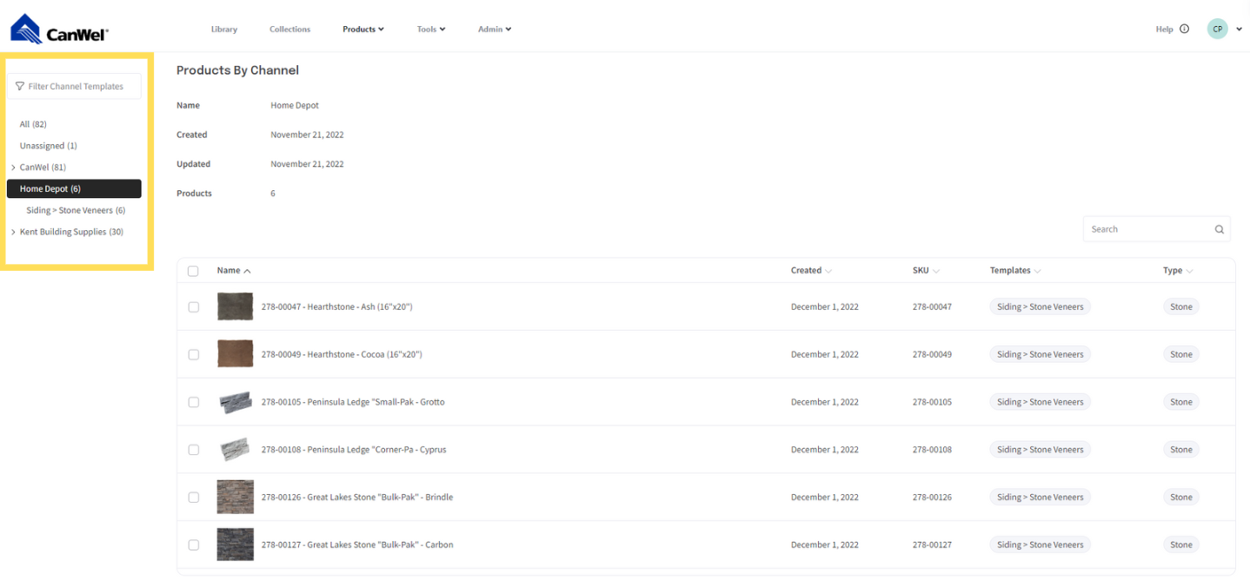Screen dimensions: 1250x580
Task: Check the Hearthstone - Cocoa row checkbox
Action: point(193,354)
